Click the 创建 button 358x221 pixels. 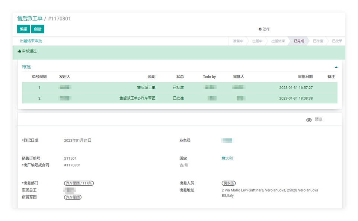pos(38,29)
